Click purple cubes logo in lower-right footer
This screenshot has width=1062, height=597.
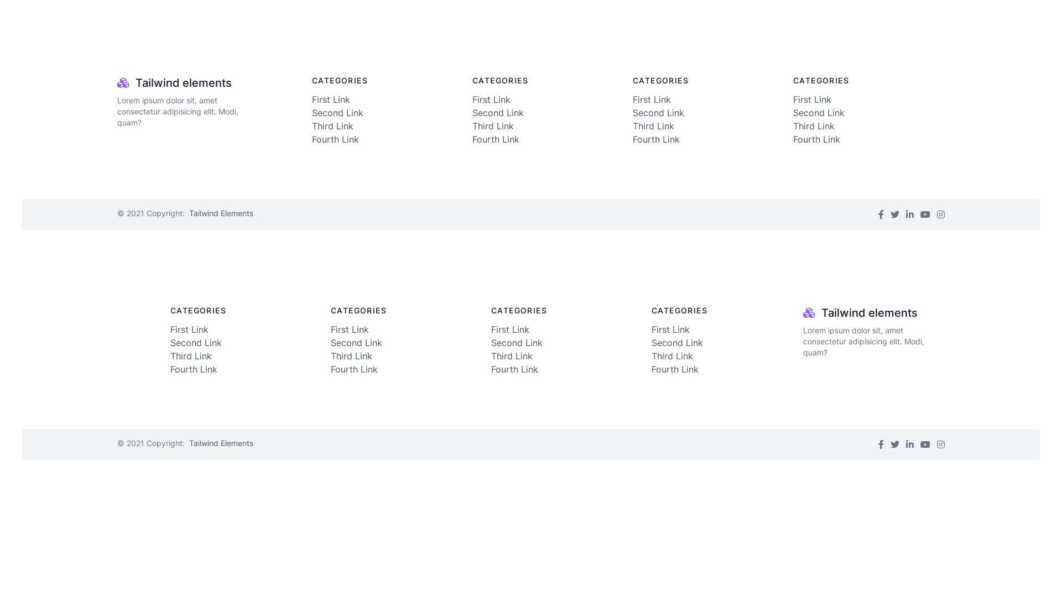click(809, 313)
